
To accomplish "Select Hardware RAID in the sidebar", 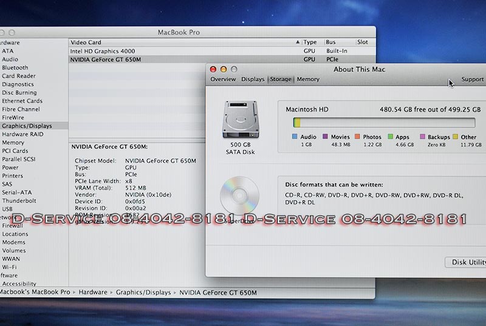I will pos(22,134).
